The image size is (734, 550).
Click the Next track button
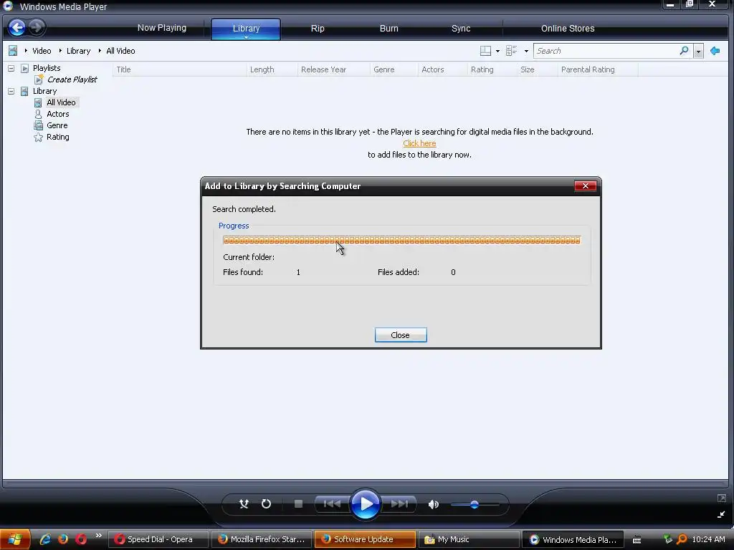click(399, 503)
